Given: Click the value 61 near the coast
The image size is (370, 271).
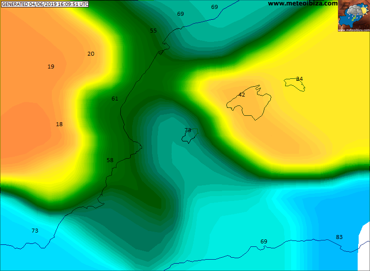Looking at the screenshot, I should (x=115, y=99).
